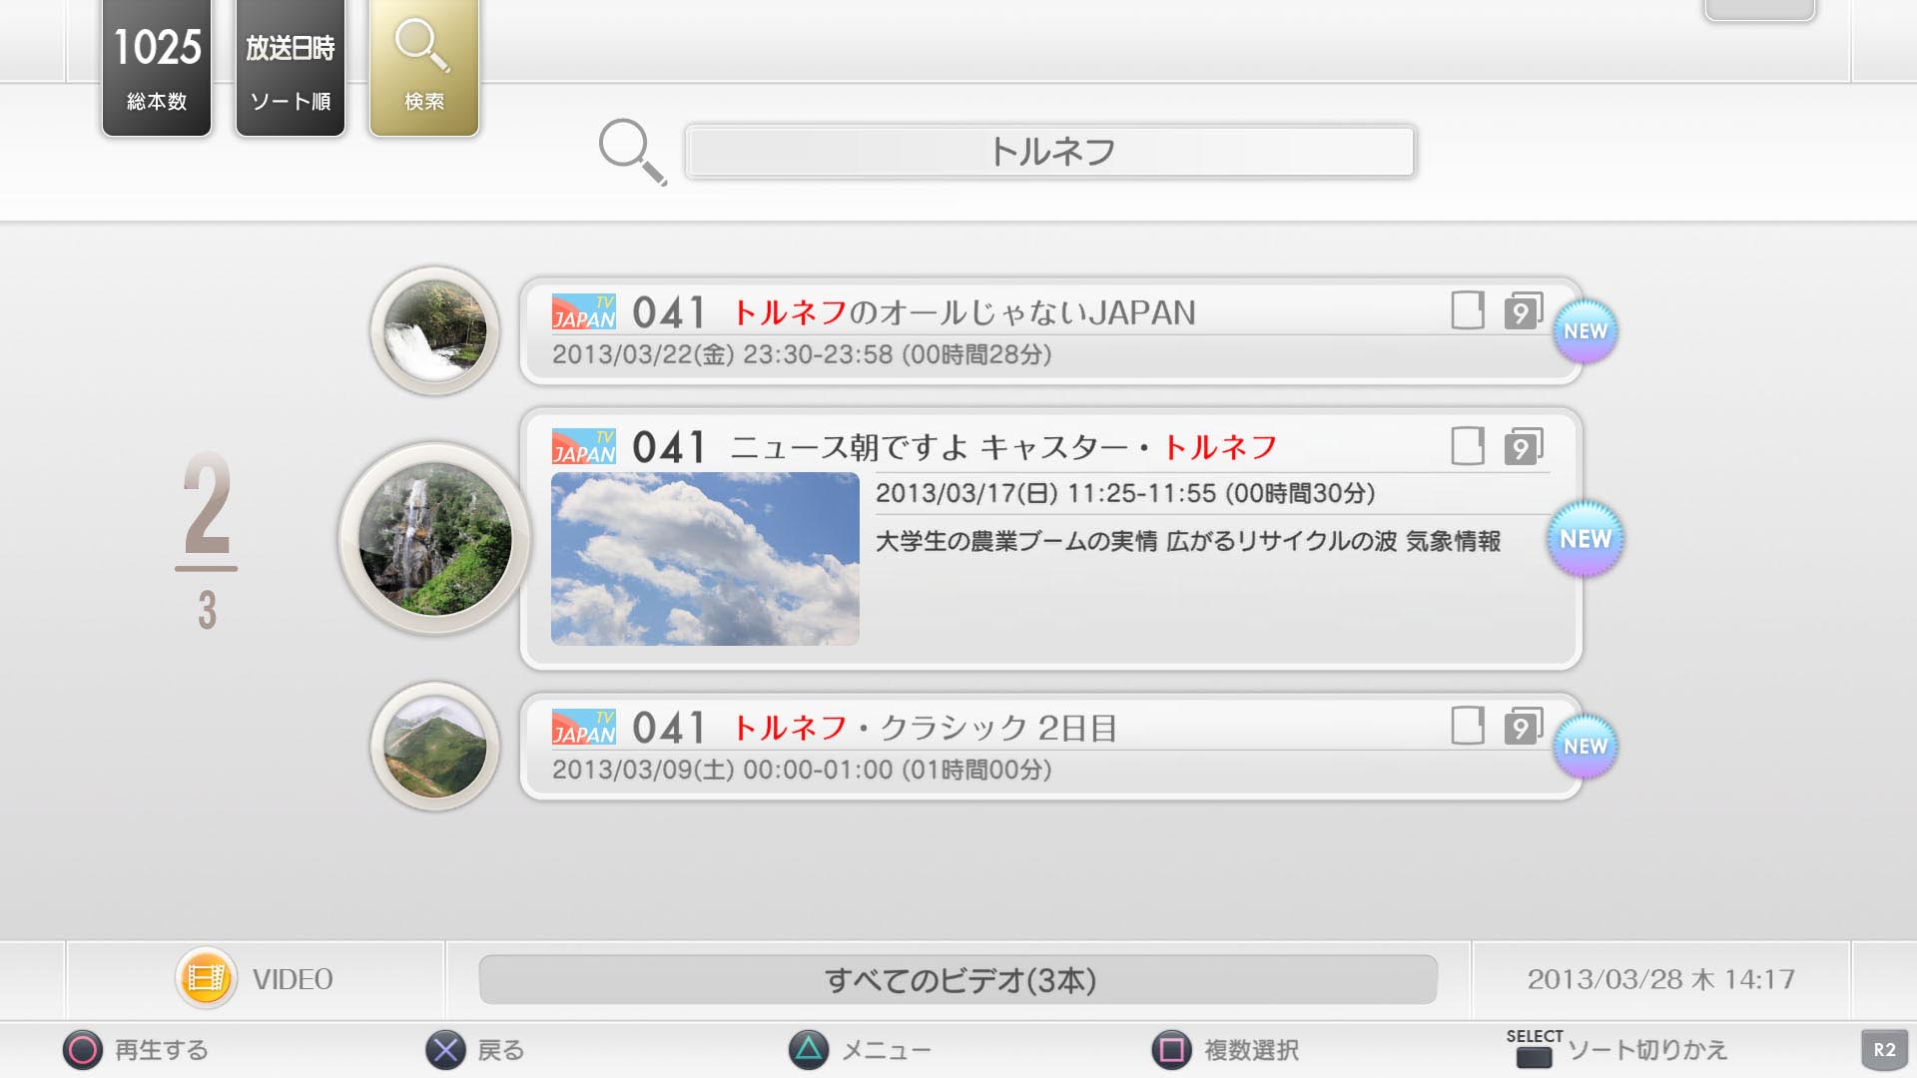
Task: Select the VIDEO label
Action: tap(293, 979)
